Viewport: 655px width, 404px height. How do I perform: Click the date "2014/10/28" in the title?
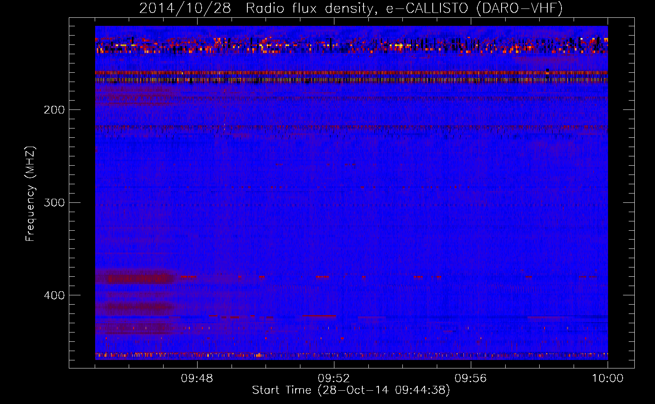(x=185, y=8)
